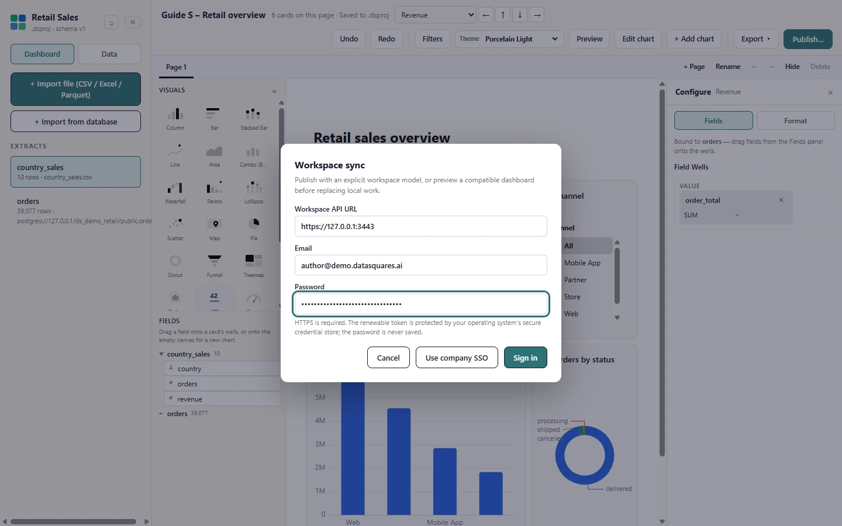Switch to the Format tab
The height and width of the screenshot is (526, 842).
click(x=795, y=121)
